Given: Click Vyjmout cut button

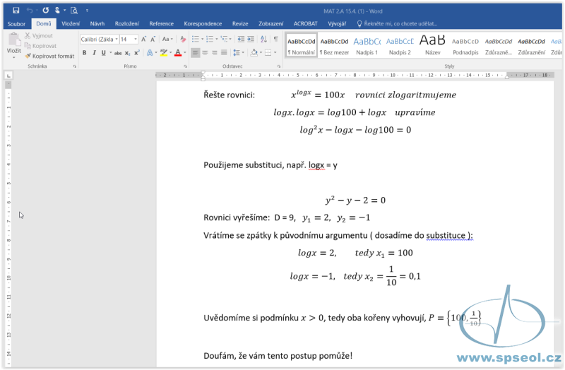Looking at the screenshot, I should click(x=39, y=36).
